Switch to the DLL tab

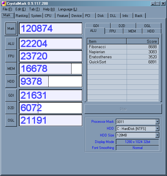[x=114, y=15]
